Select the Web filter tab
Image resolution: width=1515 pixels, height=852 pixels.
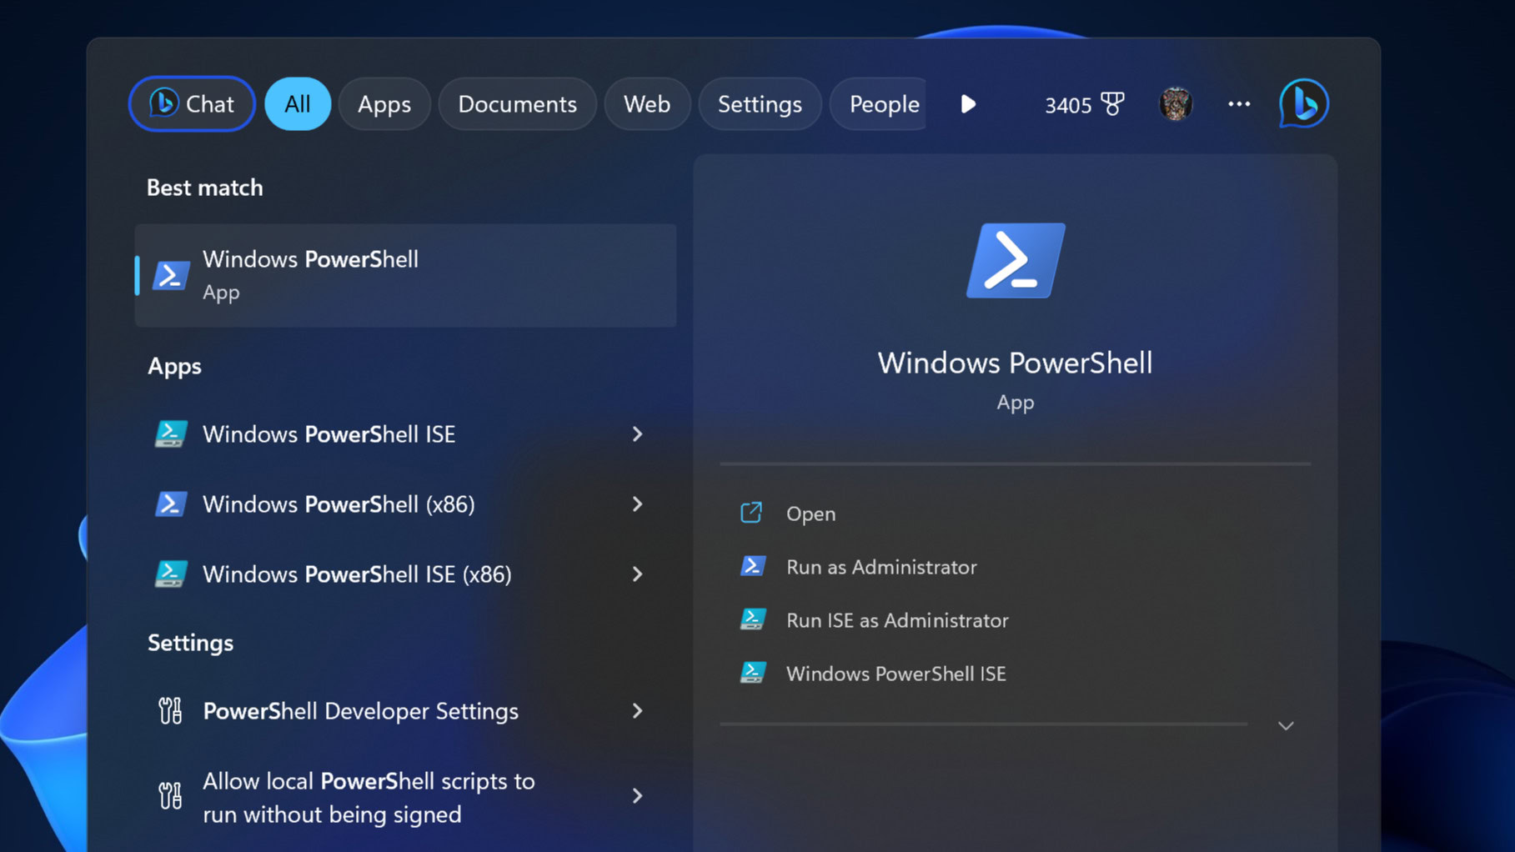coord(647,104)
